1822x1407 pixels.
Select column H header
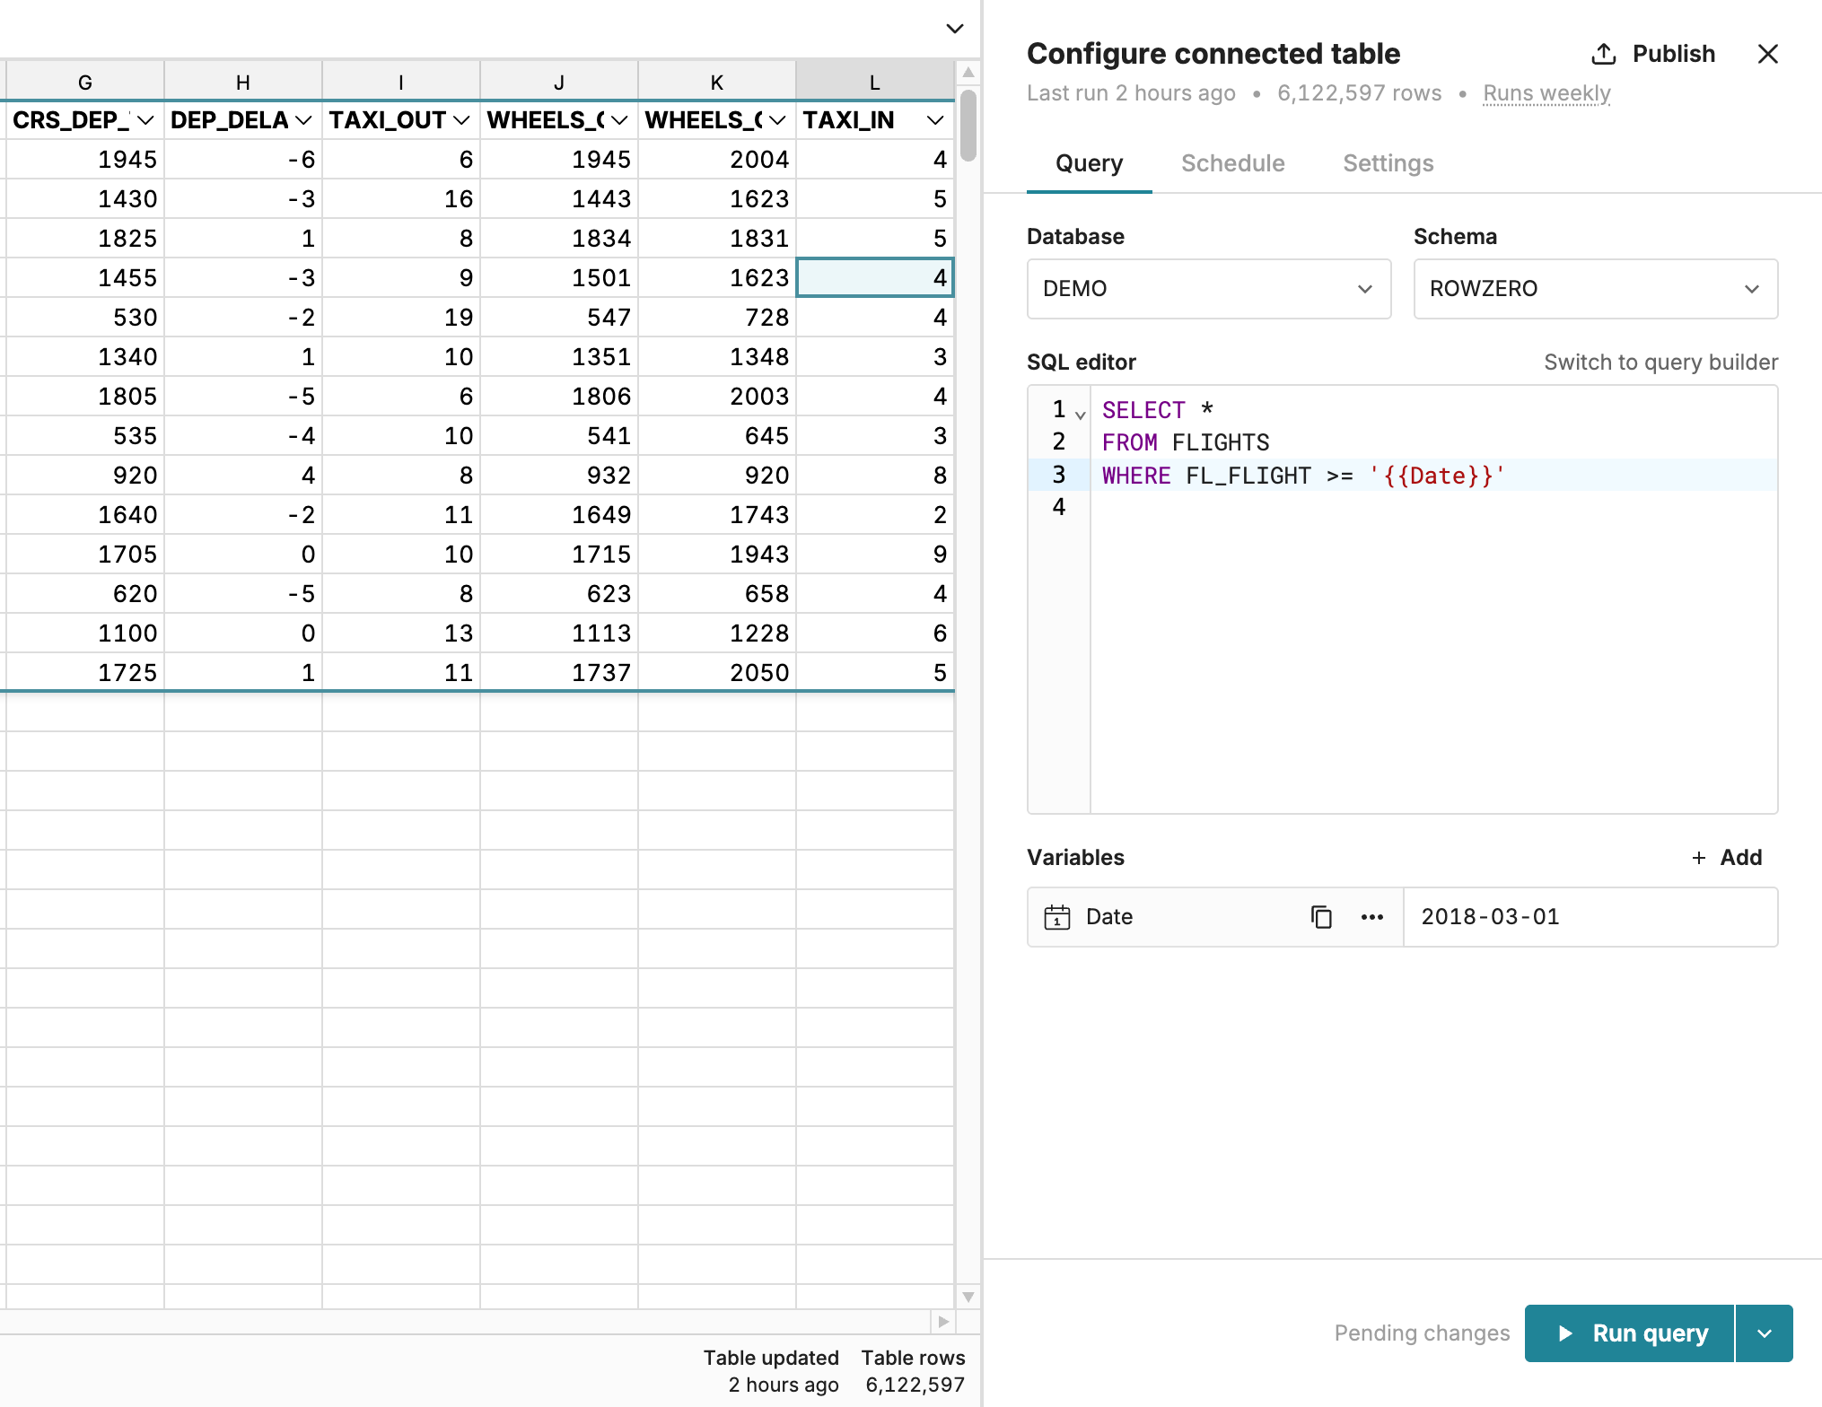pos(243,82)
